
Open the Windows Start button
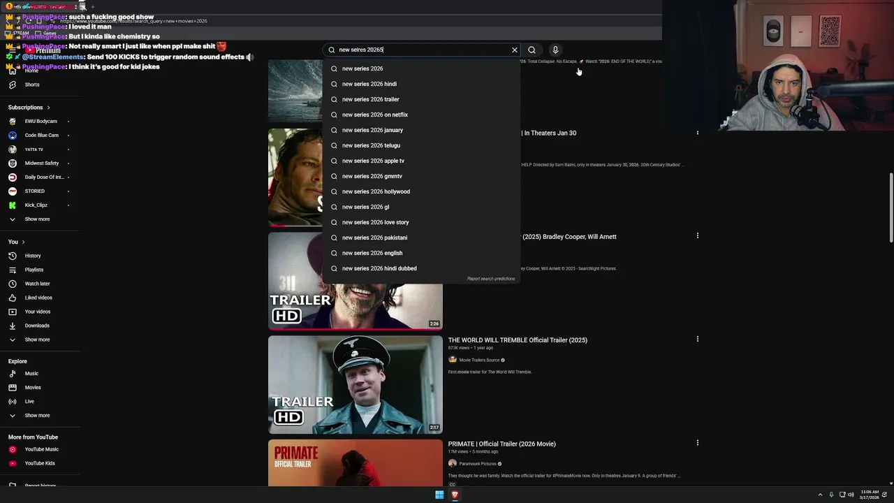[439, 495]
